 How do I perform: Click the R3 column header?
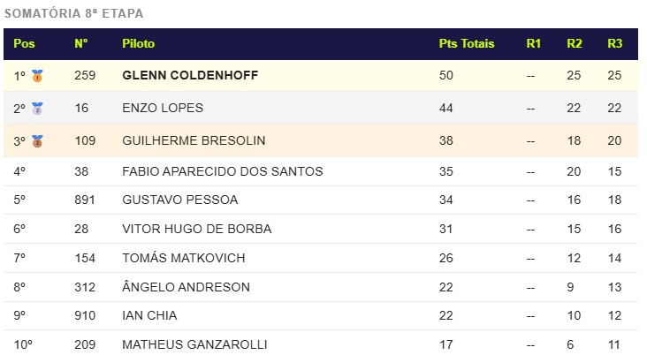click(615, 43)
